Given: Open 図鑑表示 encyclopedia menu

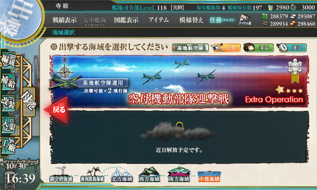Looking at the screenshot, I should coord(126,20).
